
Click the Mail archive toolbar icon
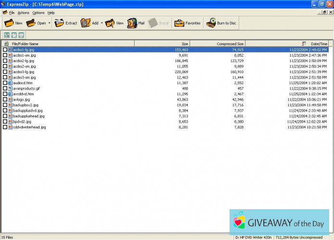[132, 23]
